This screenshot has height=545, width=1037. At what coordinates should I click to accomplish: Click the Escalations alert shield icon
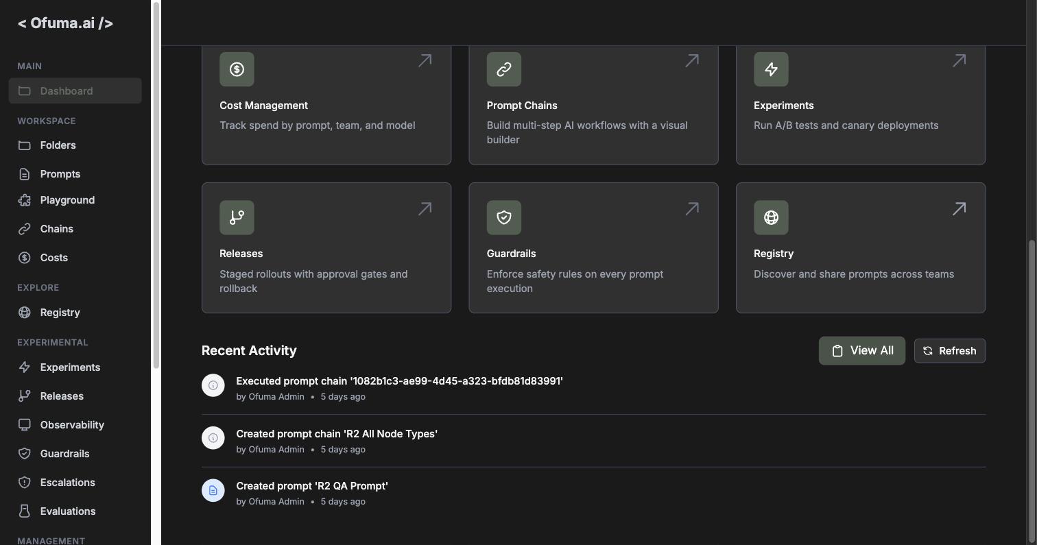tap(25, 483)
